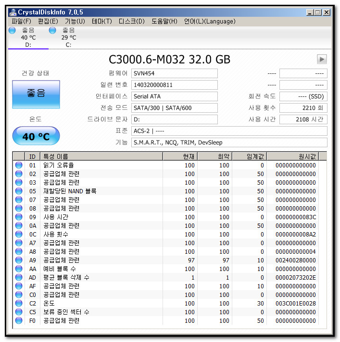Screen dimensions: 340x342
Task: Click status orb of row 05 재할당된 NAND 블록
Action: [19, 191]
